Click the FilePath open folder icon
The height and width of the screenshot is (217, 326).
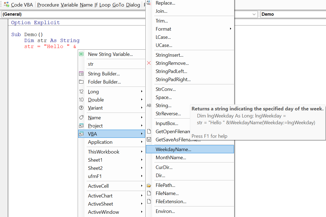pyautogui.click(x=149, y=185)
